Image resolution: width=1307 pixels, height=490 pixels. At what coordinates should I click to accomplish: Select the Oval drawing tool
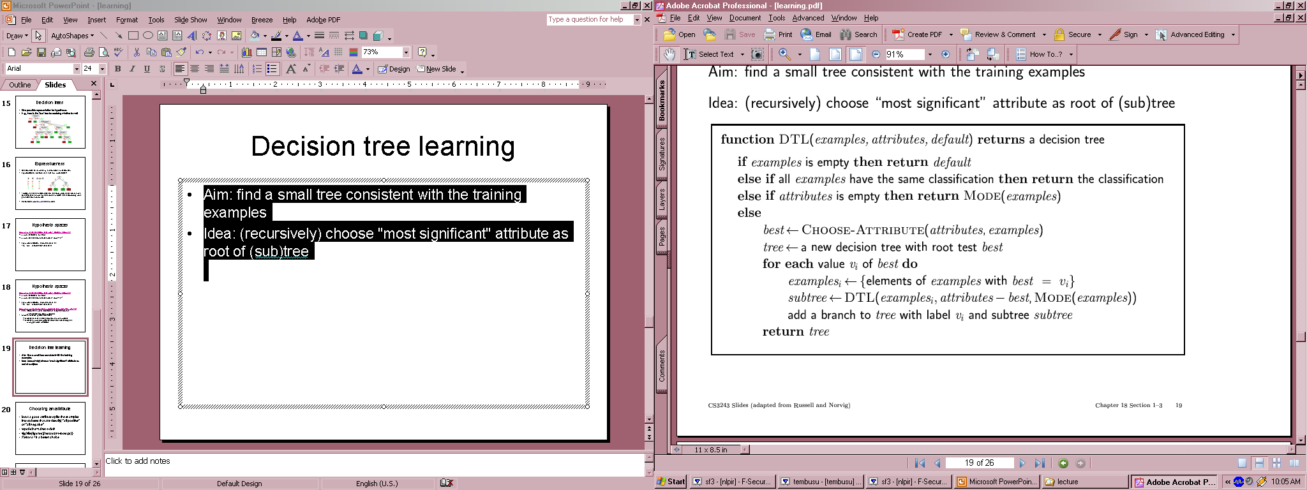tap(148, 36)
